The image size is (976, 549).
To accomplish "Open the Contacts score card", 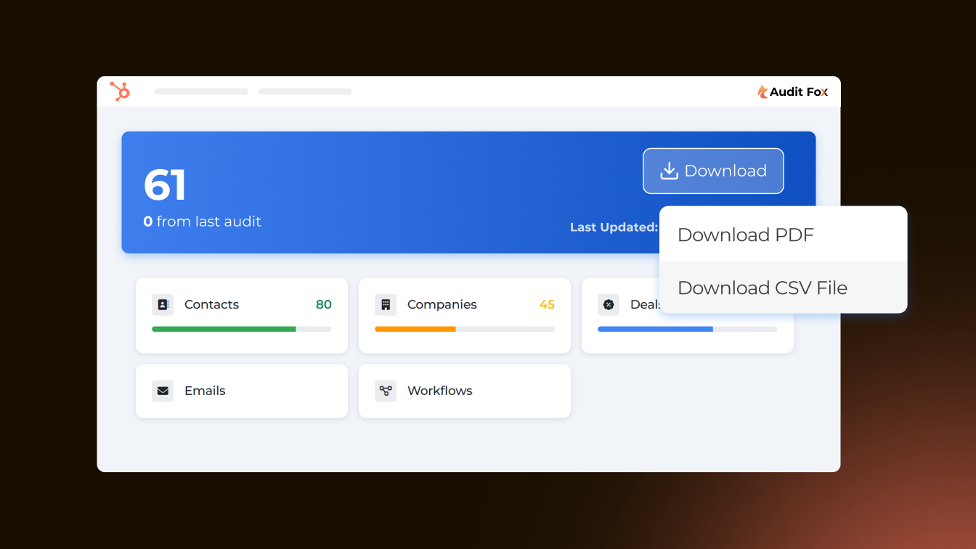I will tap(242, 315).
